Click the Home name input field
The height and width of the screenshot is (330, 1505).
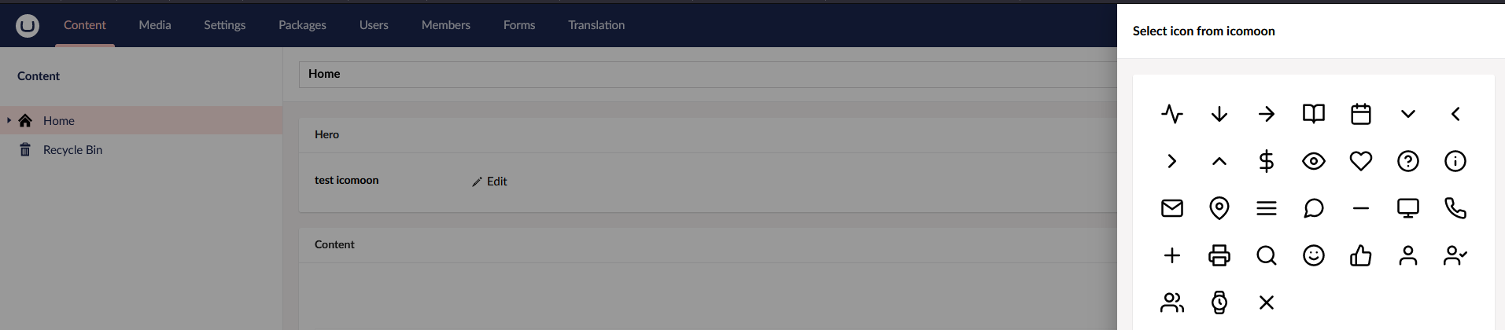click(x=708, y=74)
